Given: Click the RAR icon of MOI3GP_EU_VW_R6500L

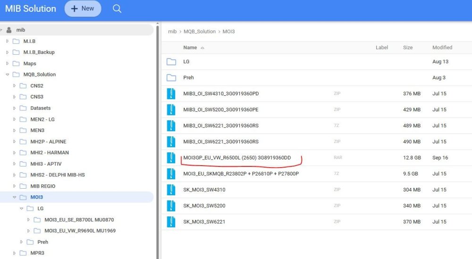Looking at the screenshot, I should point(171,158).
